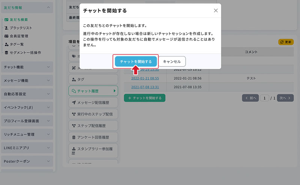Go to next page with 次へ
Image resolution: width=300 pixels, height=185 pixels.
[x=285, y=98]
